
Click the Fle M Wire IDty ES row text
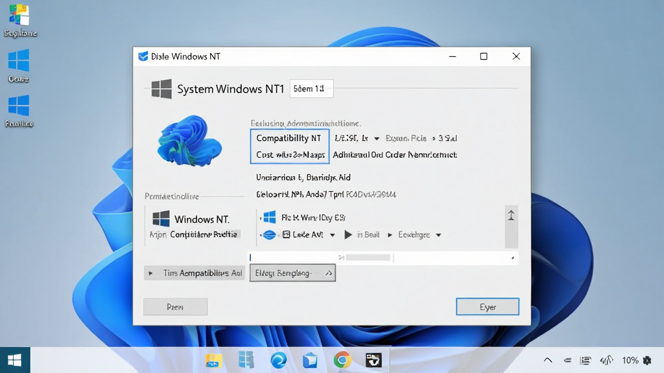313,218
